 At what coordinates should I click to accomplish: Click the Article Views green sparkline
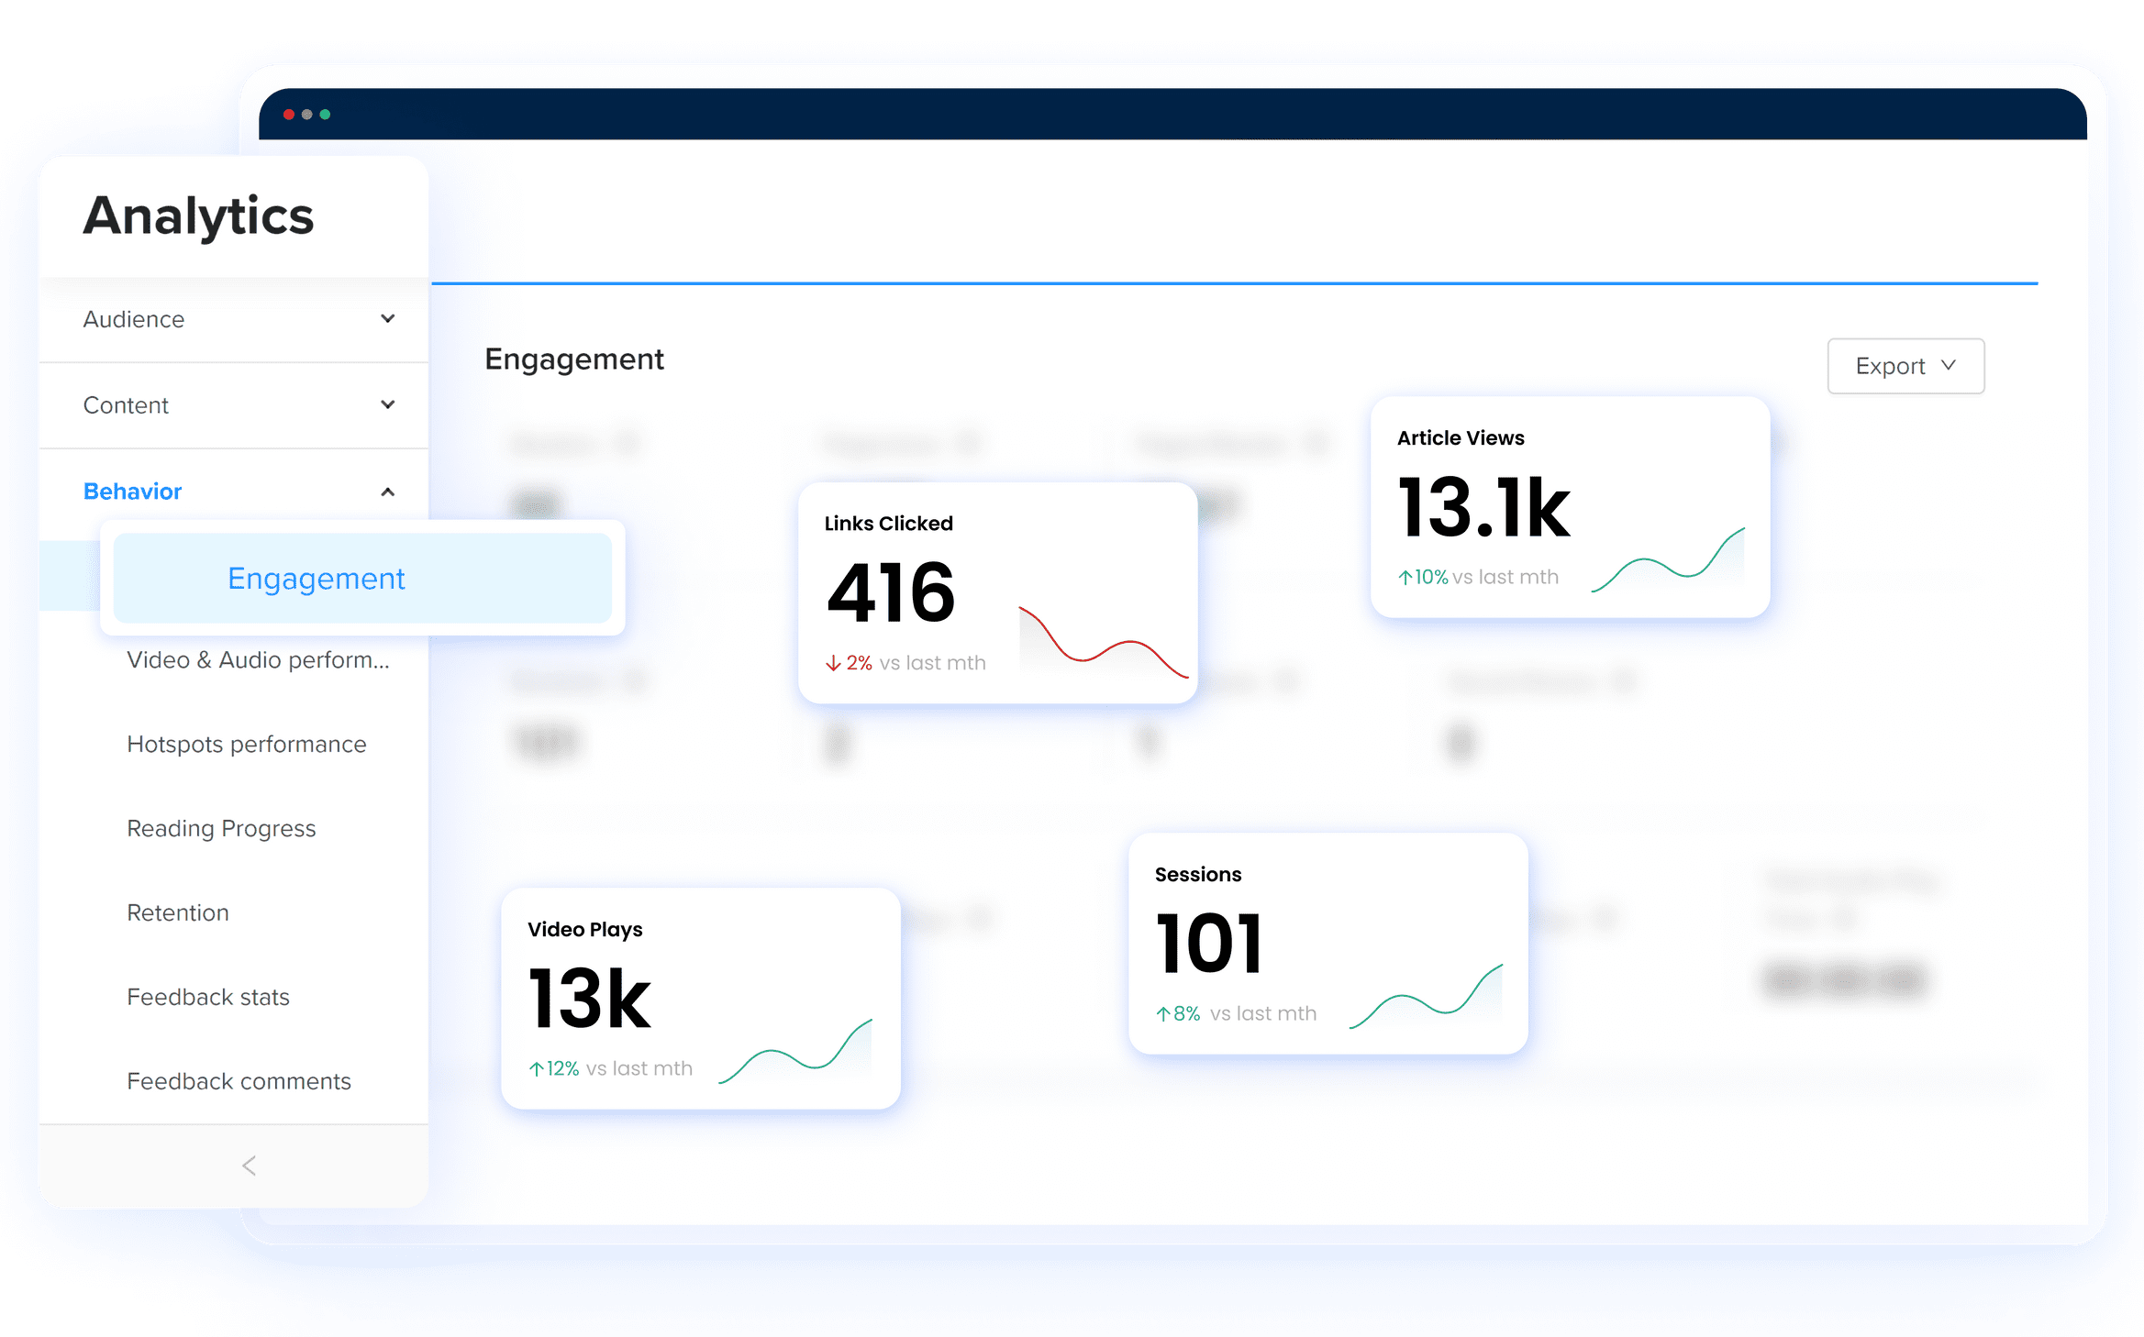(x=1668, y=561)
